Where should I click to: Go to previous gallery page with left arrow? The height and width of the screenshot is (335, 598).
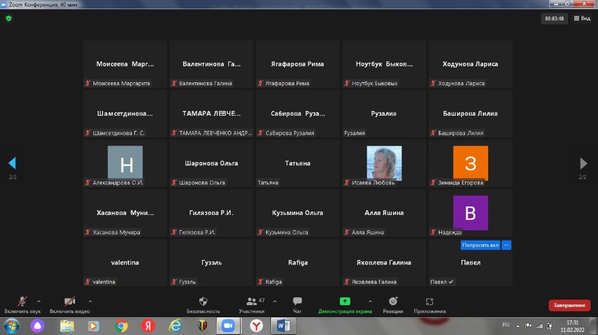(12, 163)
